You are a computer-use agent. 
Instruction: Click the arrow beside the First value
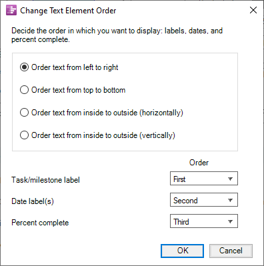coord(230,179)
